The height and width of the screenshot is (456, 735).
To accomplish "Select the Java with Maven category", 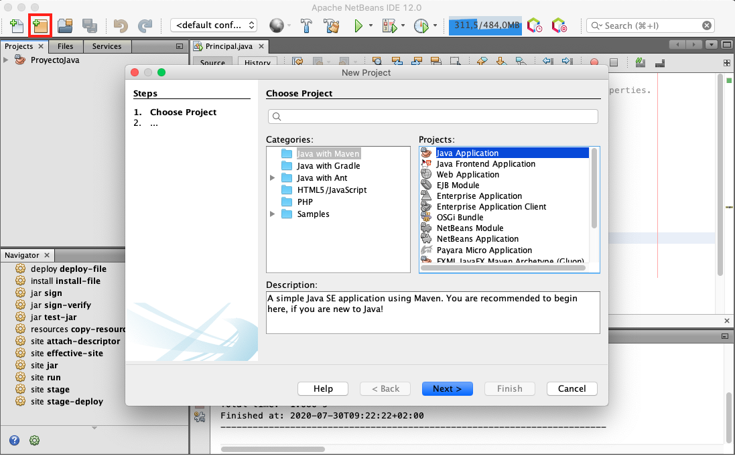I will tap(328, 154).
